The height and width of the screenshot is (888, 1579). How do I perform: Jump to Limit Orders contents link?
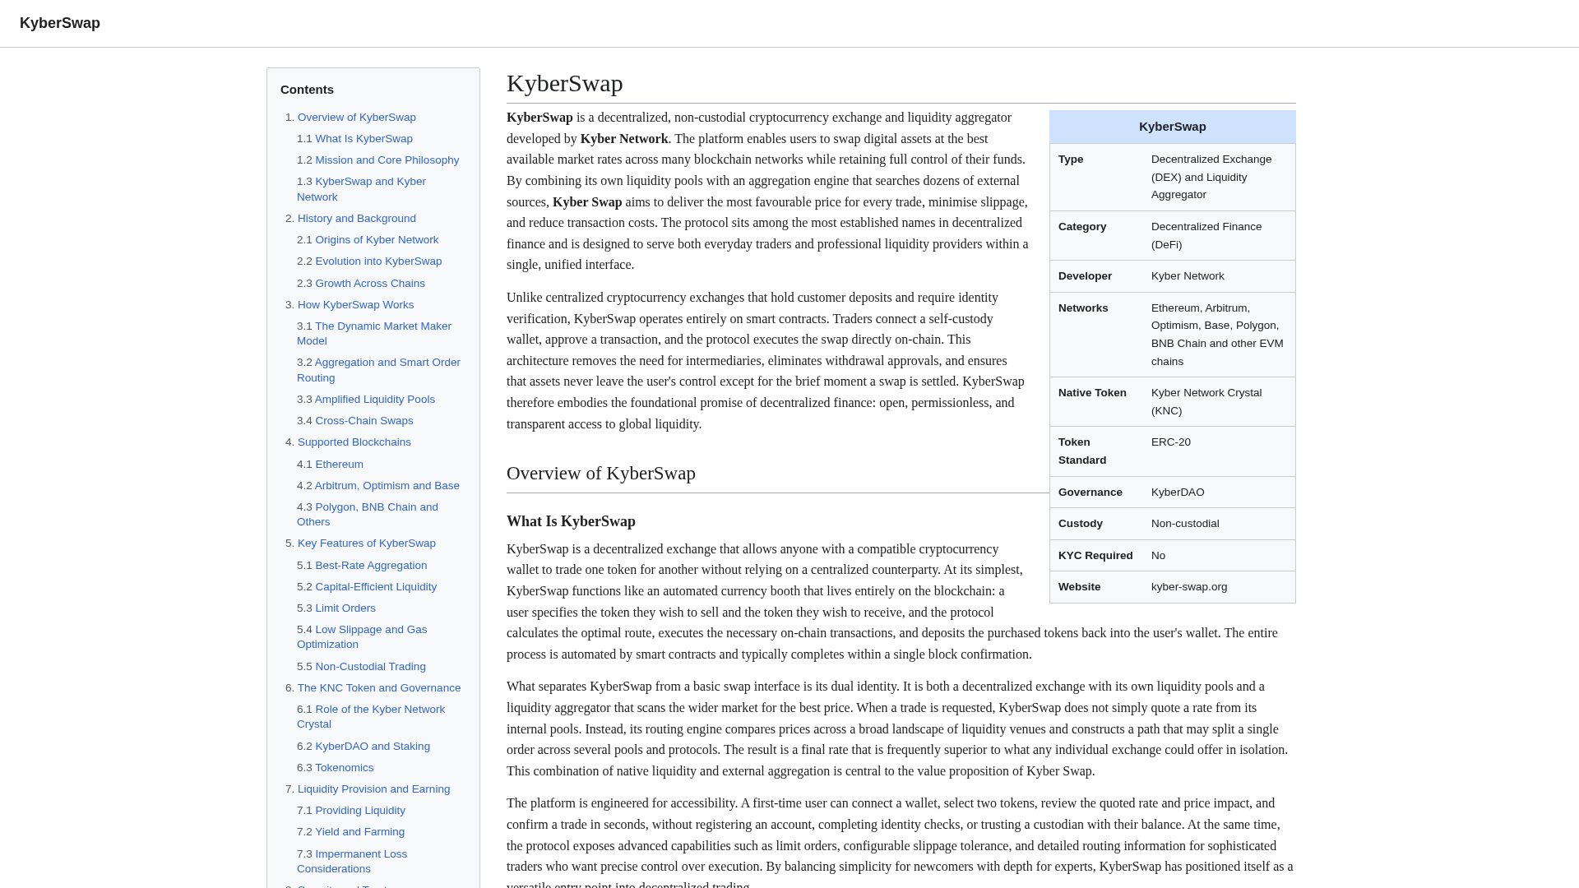(345, 608)
